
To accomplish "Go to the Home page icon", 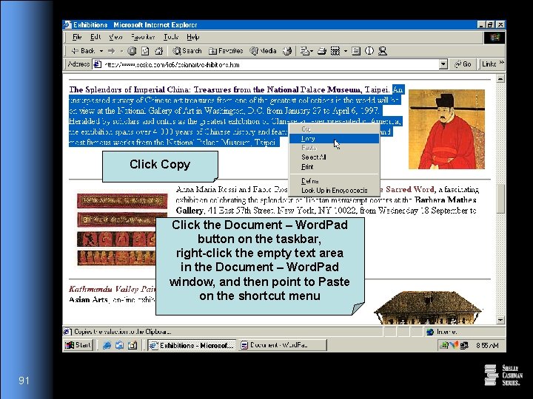I will (x=158, y=51).
